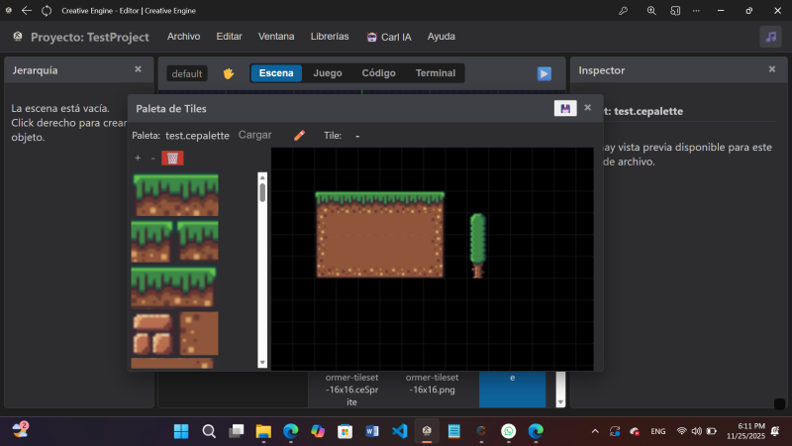Click the tile list scrollbar up arrow

(262, 178)
